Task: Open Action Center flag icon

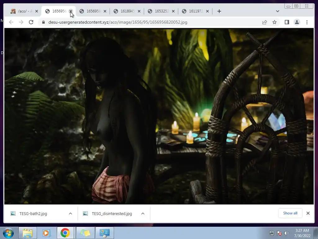Action: (x=279, y=233)
